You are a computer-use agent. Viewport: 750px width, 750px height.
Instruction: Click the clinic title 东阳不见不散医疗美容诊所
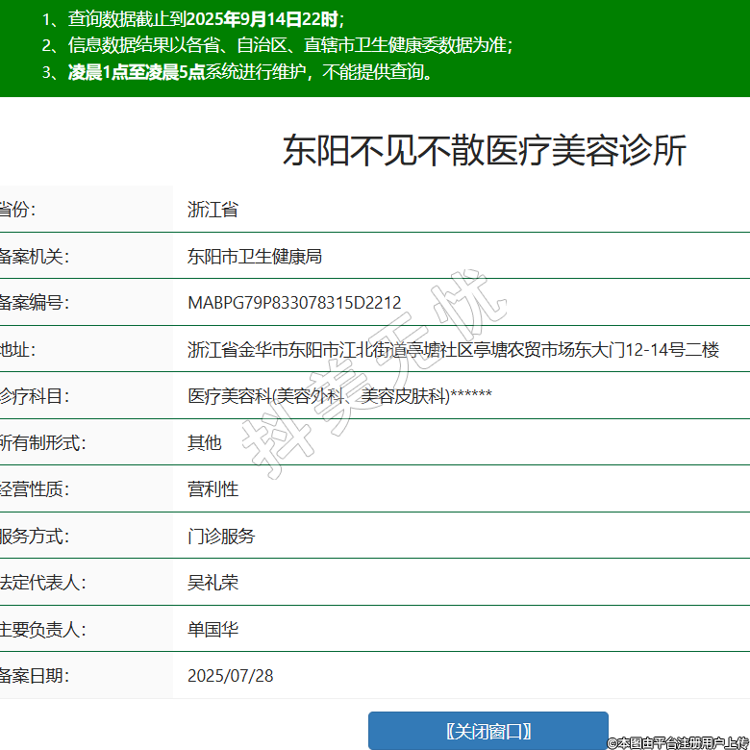point(485,151)
